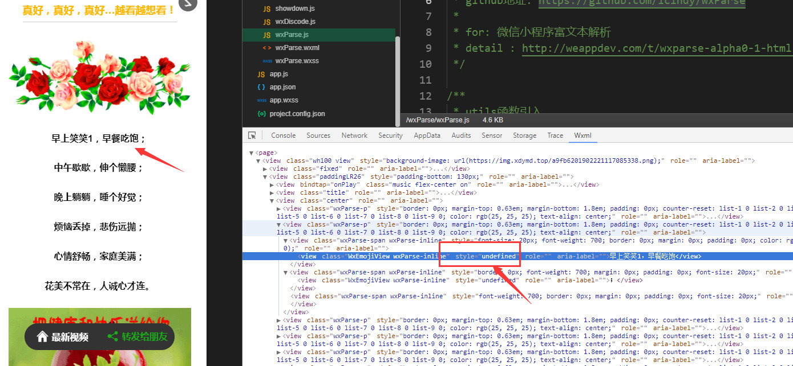Open wxDiscode.js in the file tree
Viewport: 793px width, 366px height.
click(x=295, y=22)
